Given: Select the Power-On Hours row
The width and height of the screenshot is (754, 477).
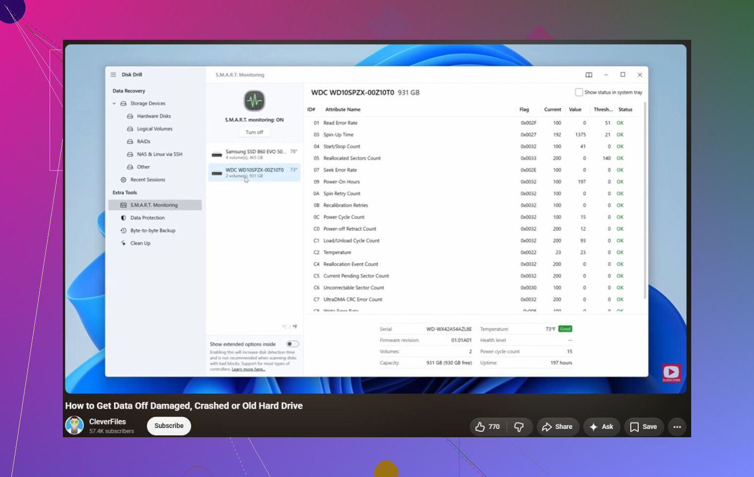Looking at the screenshot, I should coord(473,182).
